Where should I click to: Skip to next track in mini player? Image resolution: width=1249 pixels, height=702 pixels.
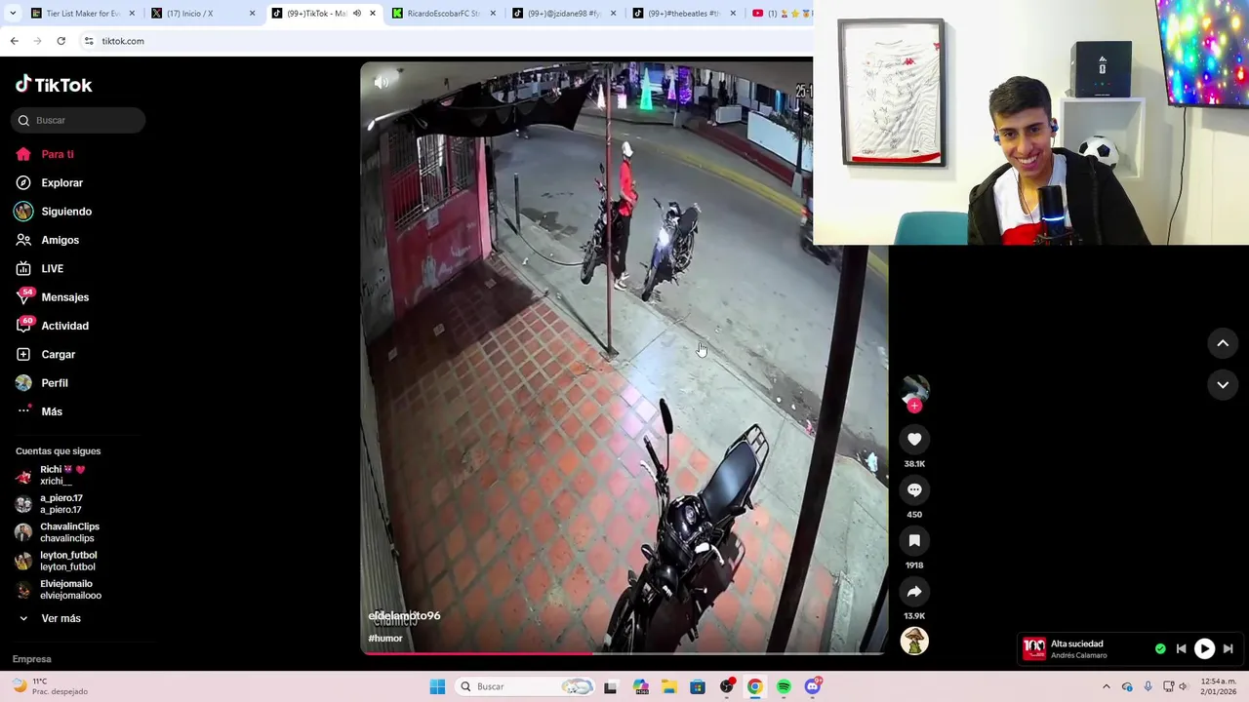tap(1228, 648)
